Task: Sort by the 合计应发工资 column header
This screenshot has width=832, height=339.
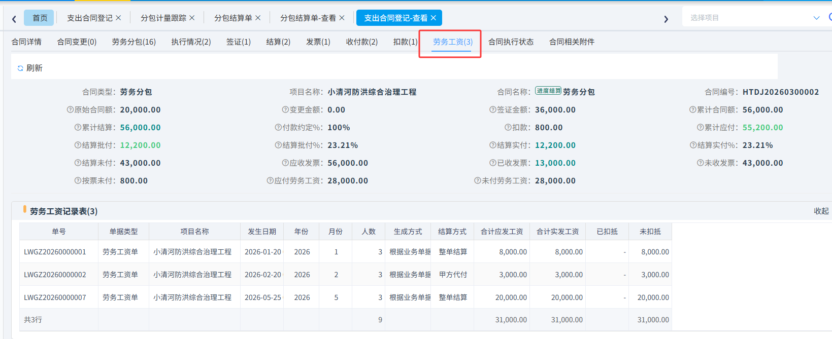Action: click(502, 232)
